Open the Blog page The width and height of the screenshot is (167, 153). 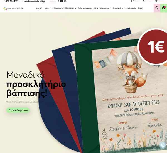140,8
